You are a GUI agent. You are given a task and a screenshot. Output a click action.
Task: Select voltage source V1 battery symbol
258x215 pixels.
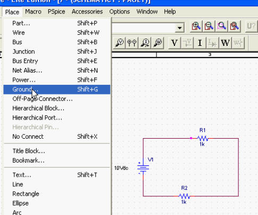(143, 168)
